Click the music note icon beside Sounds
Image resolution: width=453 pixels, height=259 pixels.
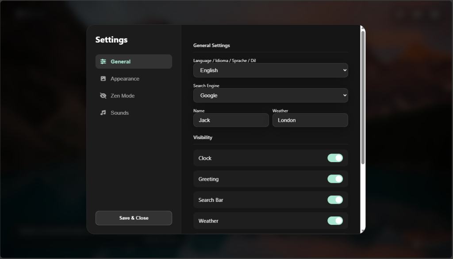point(103,113)
